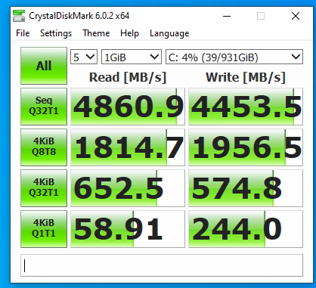The width and height of the screenshot is (316, 288).
Task: Click the empty comment text field
Action: (x=162, y=265)
